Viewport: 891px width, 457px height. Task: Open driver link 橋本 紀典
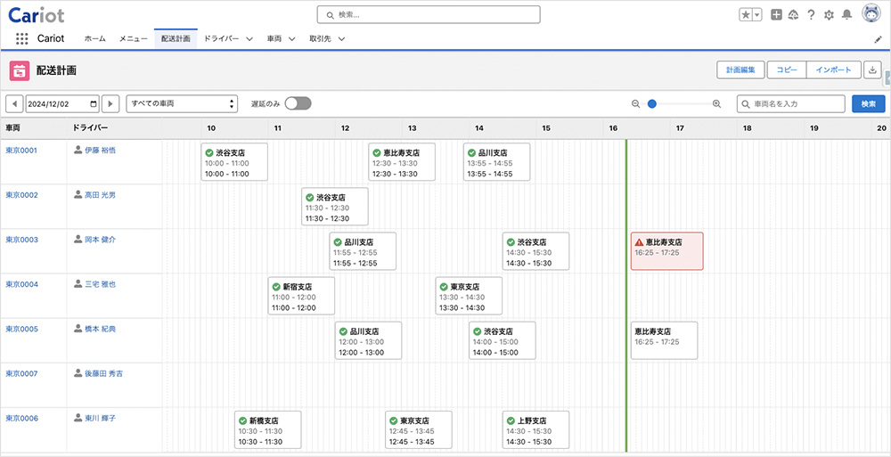(100, 329)
